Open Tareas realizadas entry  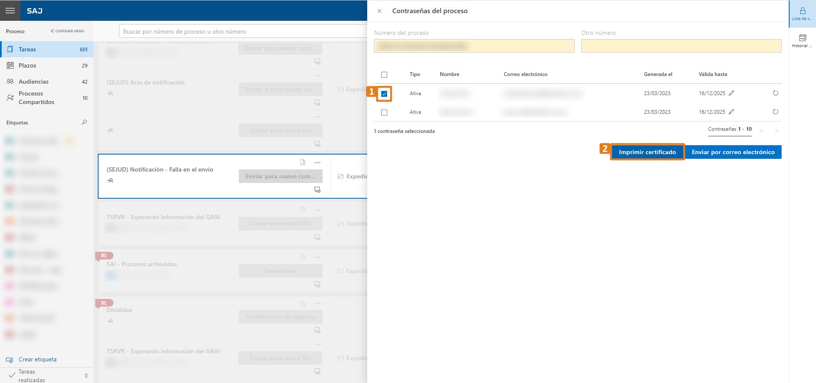click(x=47, y=376)
